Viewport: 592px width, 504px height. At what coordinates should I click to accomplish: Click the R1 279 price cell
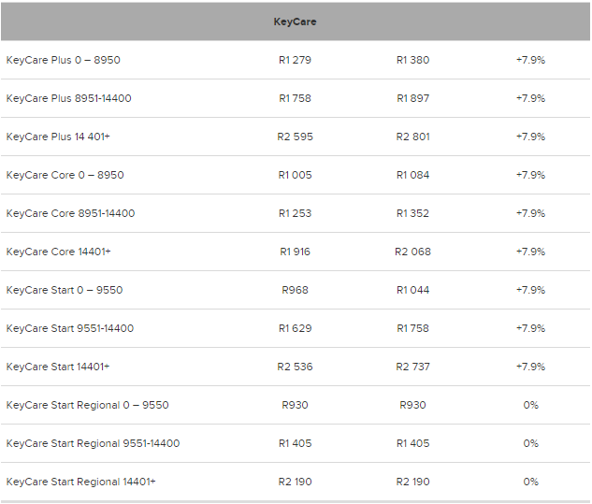pos(295,60)
